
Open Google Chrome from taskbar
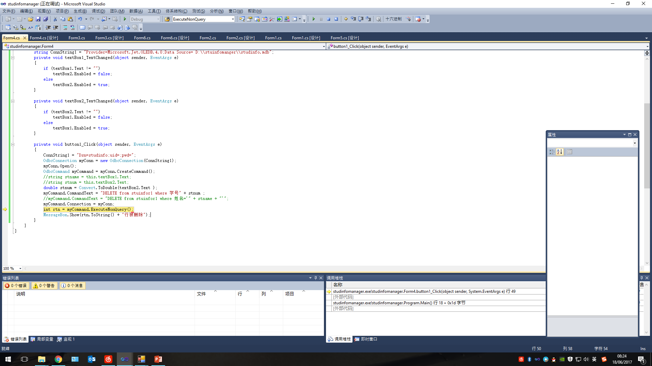click(x=58, y=359)
